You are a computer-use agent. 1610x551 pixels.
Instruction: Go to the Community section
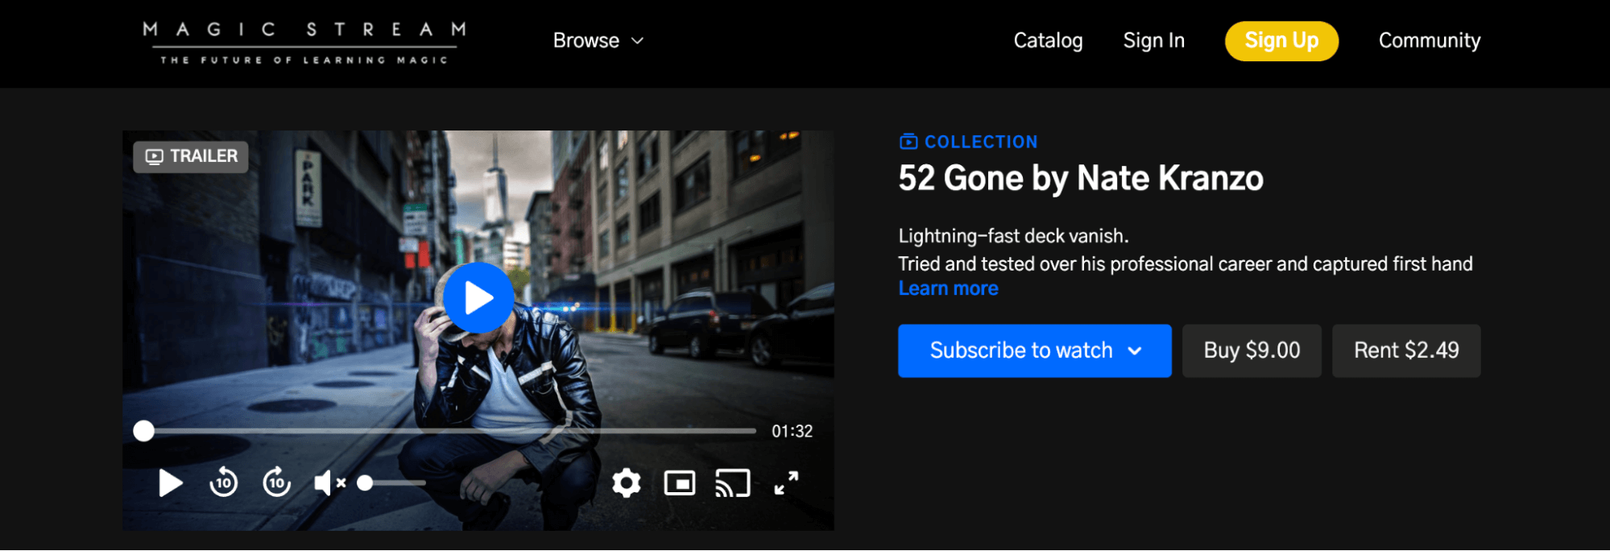(x=1429, y=40)
